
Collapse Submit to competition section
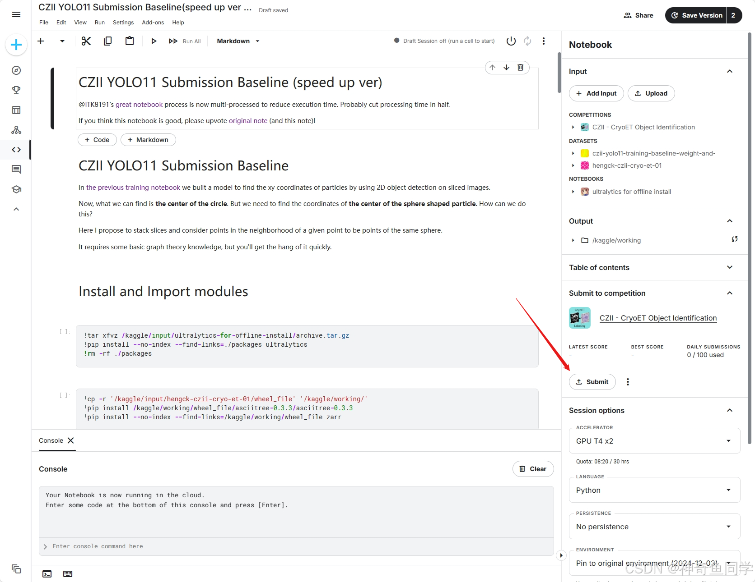coord(730,293)
